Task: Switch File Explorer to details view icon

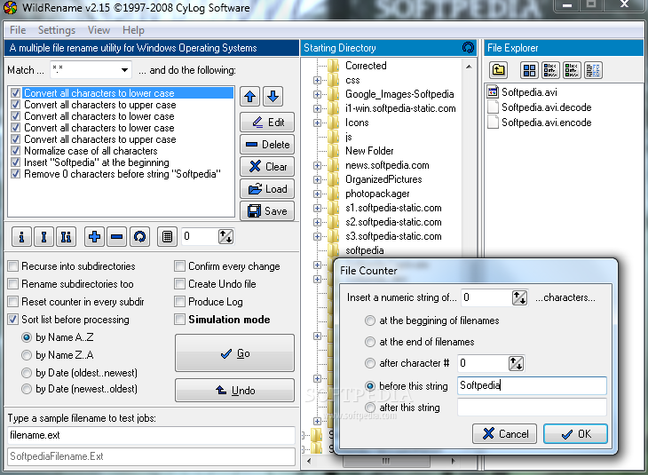Action: click(x=593, y=70)
